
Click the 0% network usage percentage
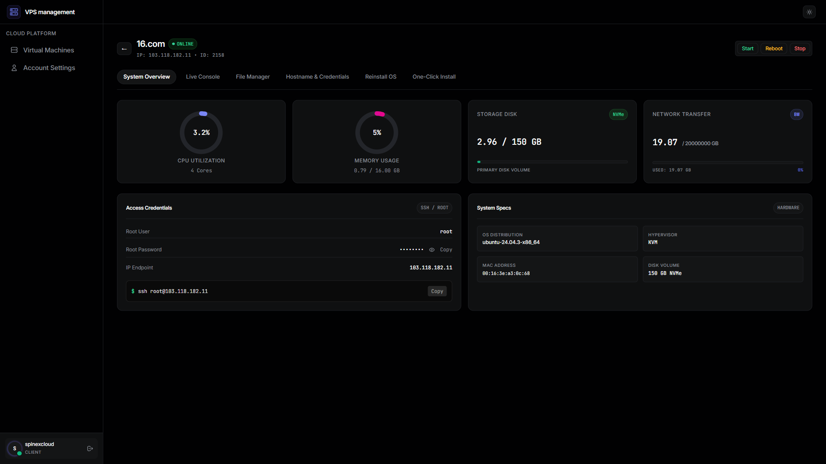click(x=801, y=170)
